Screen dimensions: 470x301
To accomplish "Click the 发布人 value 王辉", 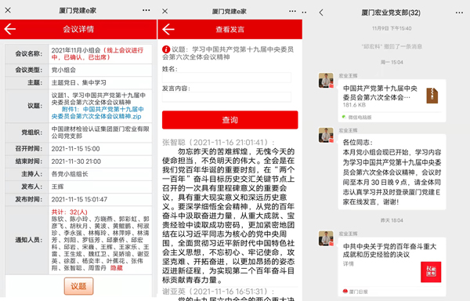I will pyautogui.click(x=57, y=187).
